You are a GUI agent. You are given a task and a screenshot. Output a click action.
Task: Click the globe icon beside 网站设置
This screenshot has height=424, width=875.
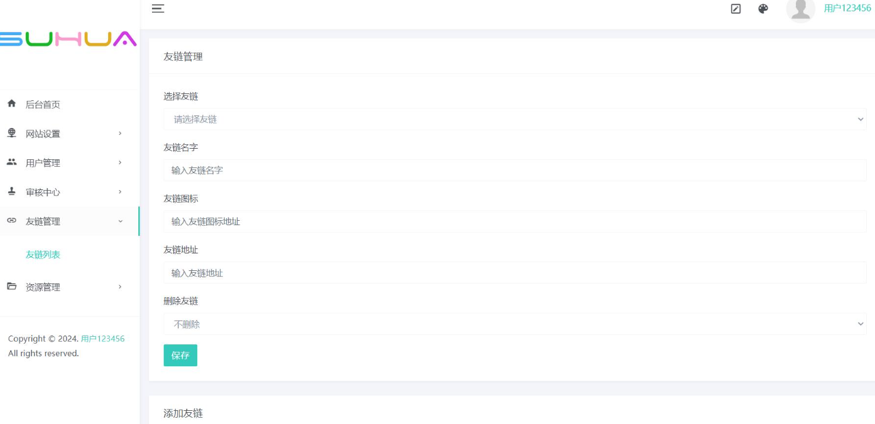(x=11, y=133)
